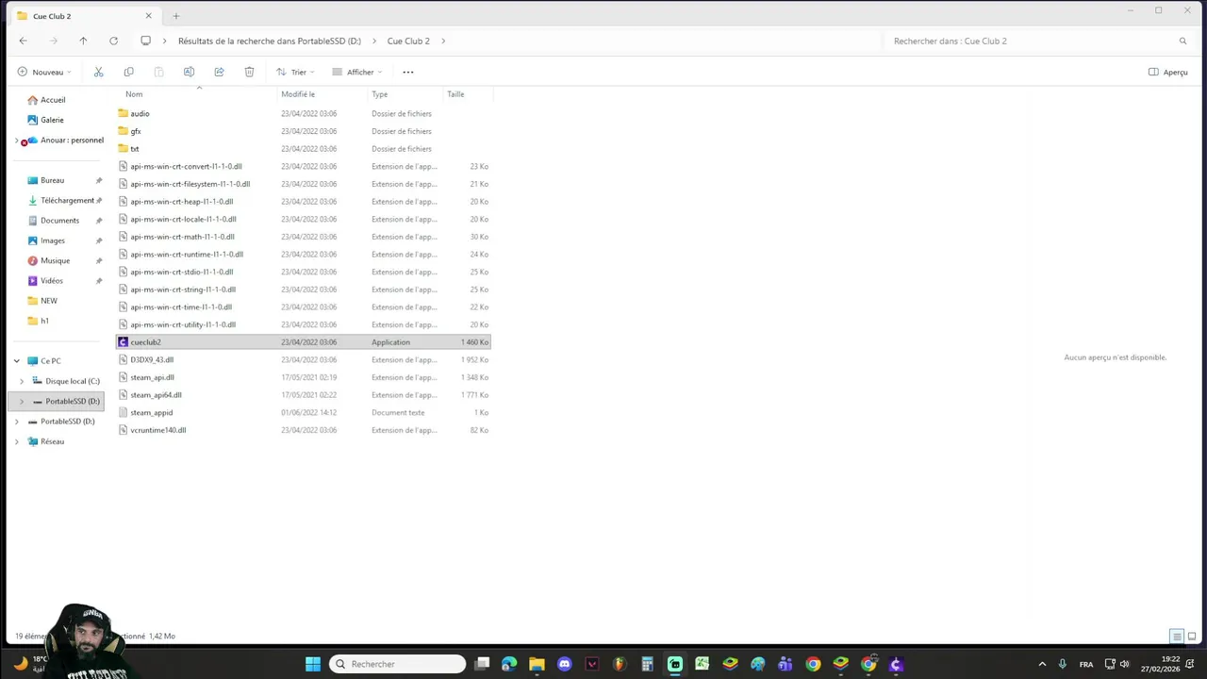Click the microphone icon in system tray
The height and width of the screenshot is (679, 1207).
click(x=1063, y=664)
